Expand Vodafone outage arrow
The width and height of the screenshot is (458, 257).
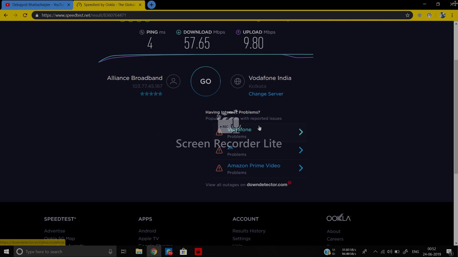click(301, 132)
